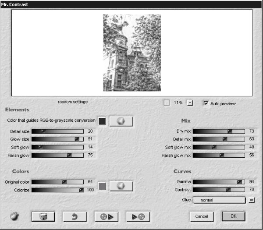263x230 pixels.
Task: Click the gray Colorize color swatch
Action: pos(102,186)
